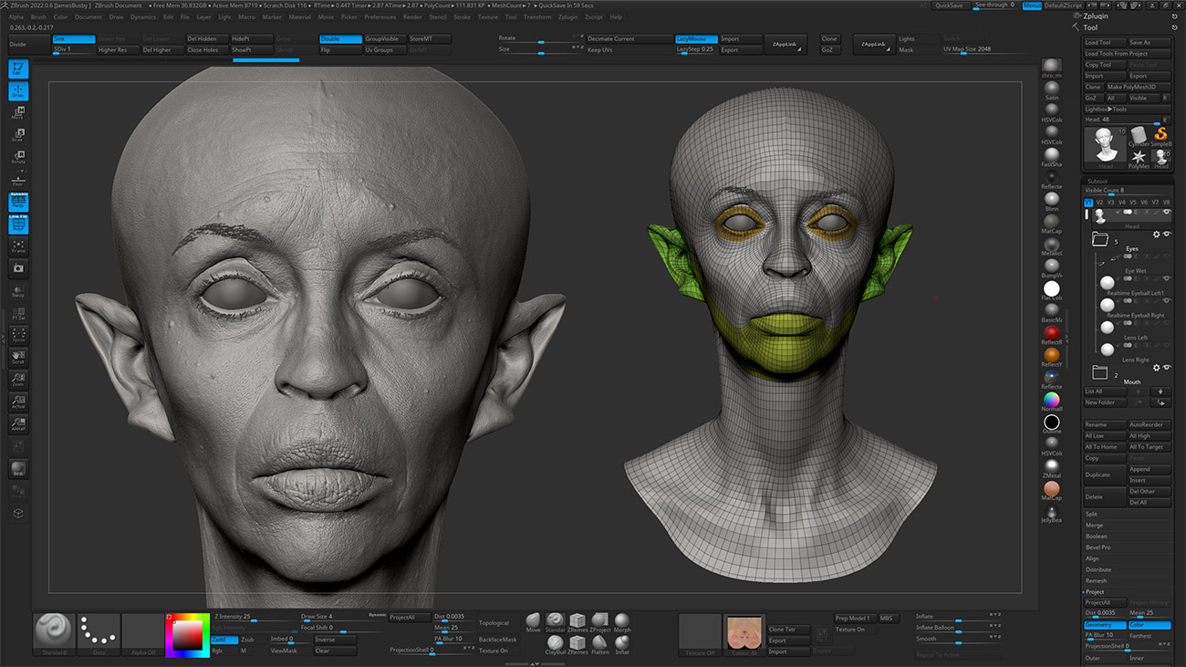Activate the Move transform icon
The height and width of the screenshot is (667, 1186).
coord(18,113)
